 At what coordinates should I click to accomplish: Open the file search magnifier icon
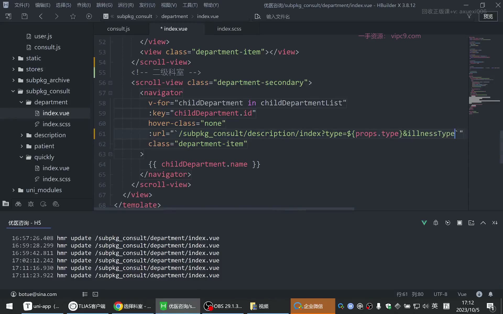pos(258,16)
